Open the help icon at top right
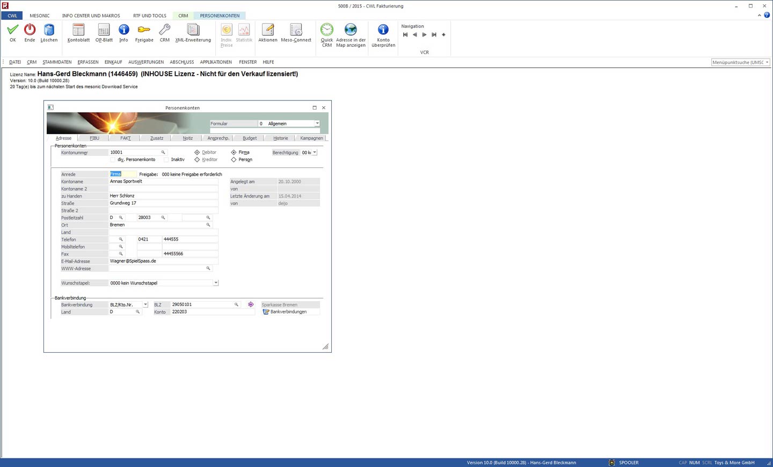This screenshot has width=773, height=467. click(767, 15)
